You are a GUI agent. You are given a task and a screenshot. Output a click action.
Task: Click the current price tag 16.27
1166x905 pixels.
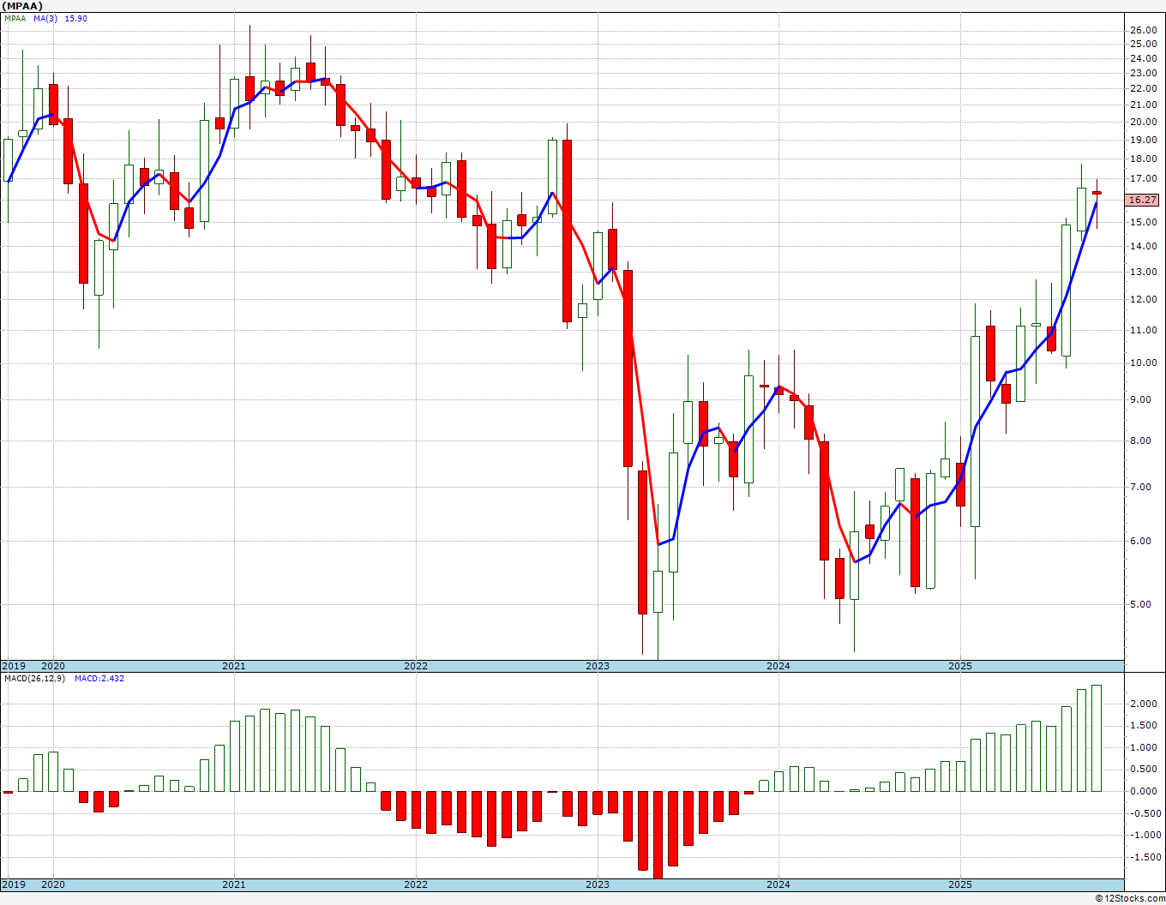(x=1142, y=200)
